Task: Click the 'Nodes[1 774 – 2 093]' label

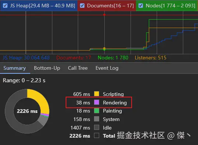Action: (170, 6)
